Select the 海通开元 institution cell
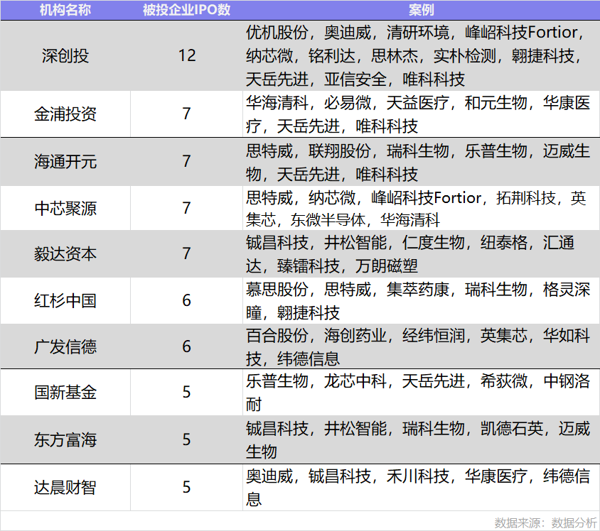 (65, 162)
